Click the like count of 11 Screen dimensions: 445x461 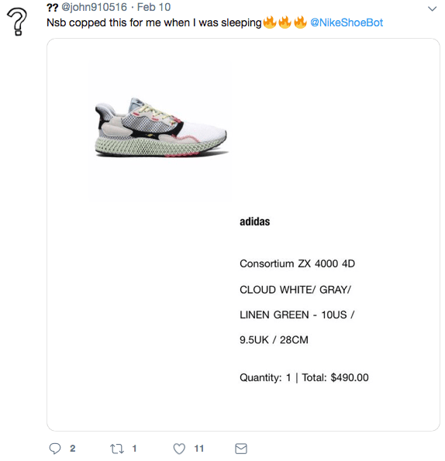(x=199, y=449)
